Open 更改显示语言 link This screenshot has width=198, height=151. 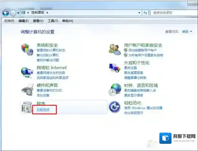point(133,95)
